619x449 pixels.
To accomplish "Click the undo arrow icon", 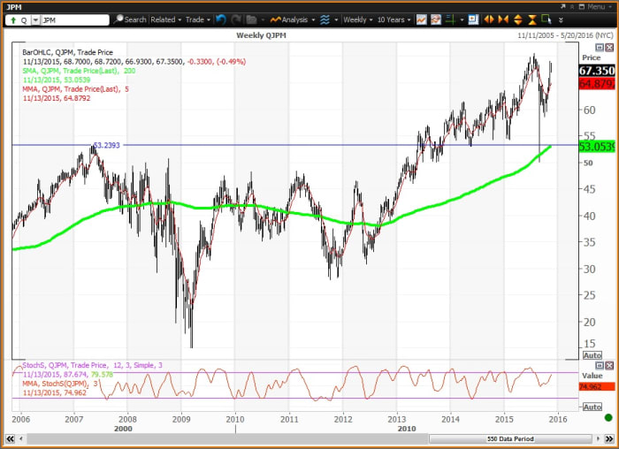I will pyautogui.click(x=220, y=19).
